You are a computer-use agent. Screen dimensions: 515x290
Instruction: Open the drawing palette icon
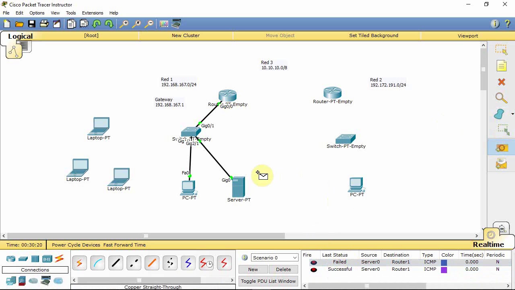click(164, 24)
